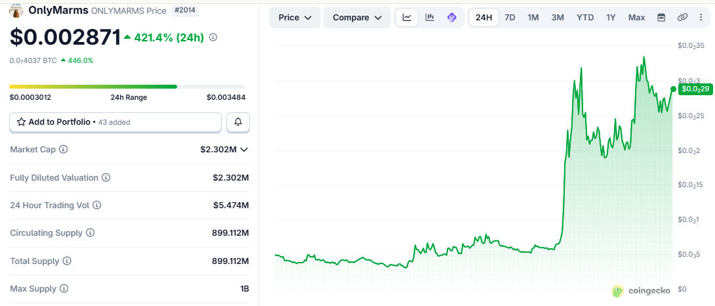Viewport: 715px width, 306px height.
Task: Copy chart link via chain icon
Action: [x=682, y=17]
